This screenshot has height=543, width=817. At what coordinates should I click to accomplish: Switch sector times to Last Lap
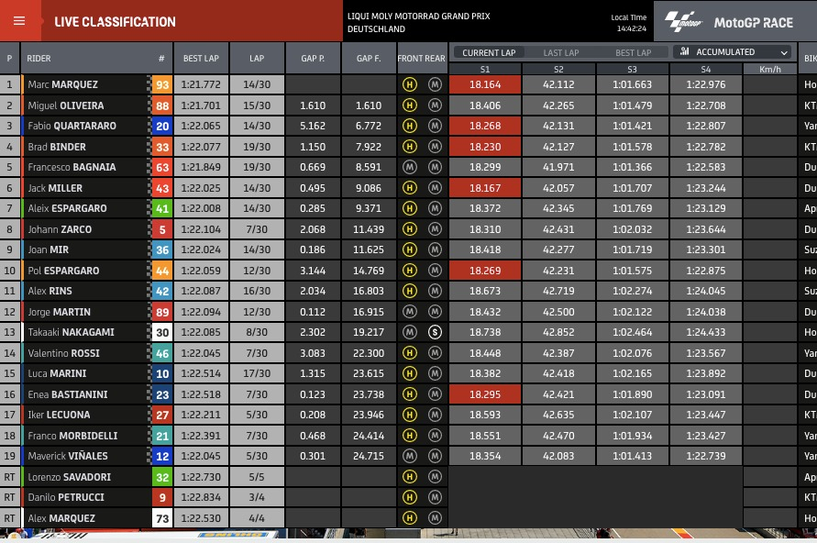[x=560, y=52]
